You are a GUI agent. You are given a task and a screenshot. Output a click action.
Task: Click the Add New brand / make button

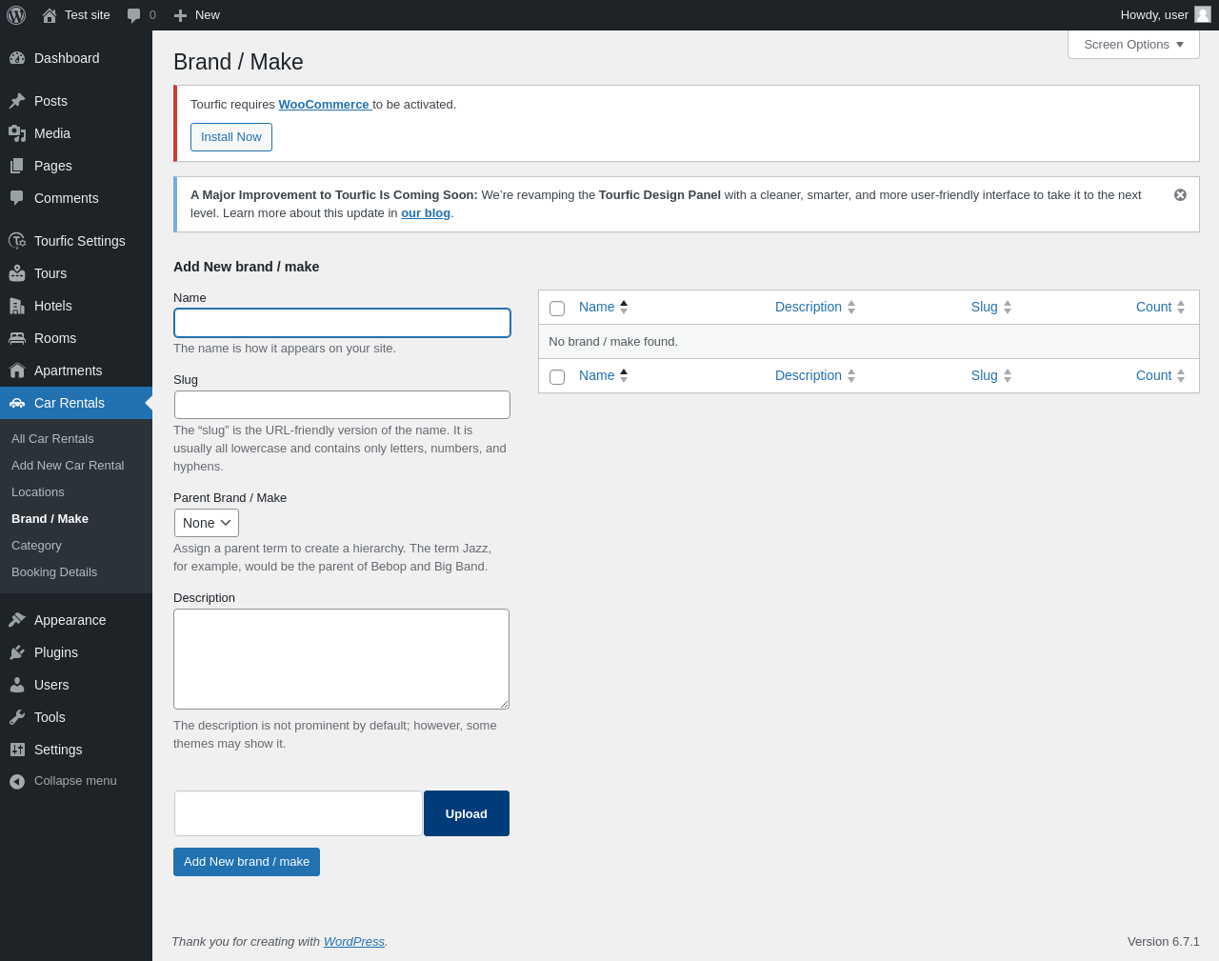[x=247, y=862]
